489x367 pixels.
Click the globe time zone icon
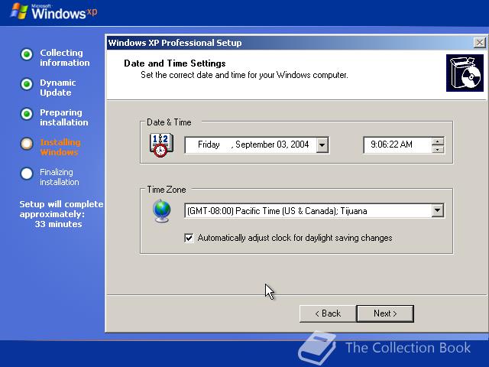(x=162, y=211)
